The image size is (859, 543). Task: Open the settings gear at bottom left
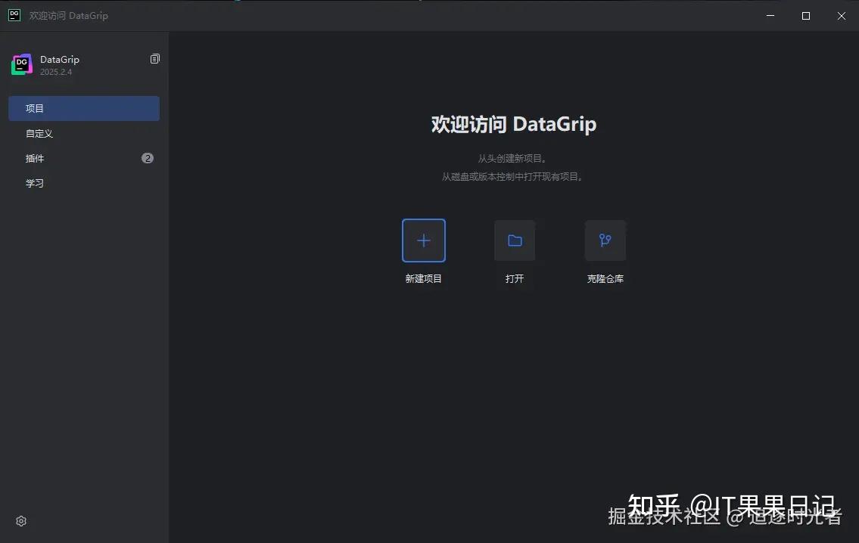[21, 521]
